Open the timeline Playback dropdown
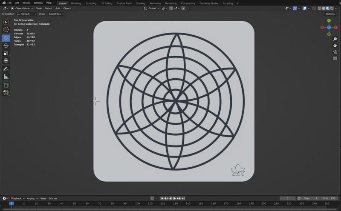This screenshot has width=341, height=211. pos(17,198)
